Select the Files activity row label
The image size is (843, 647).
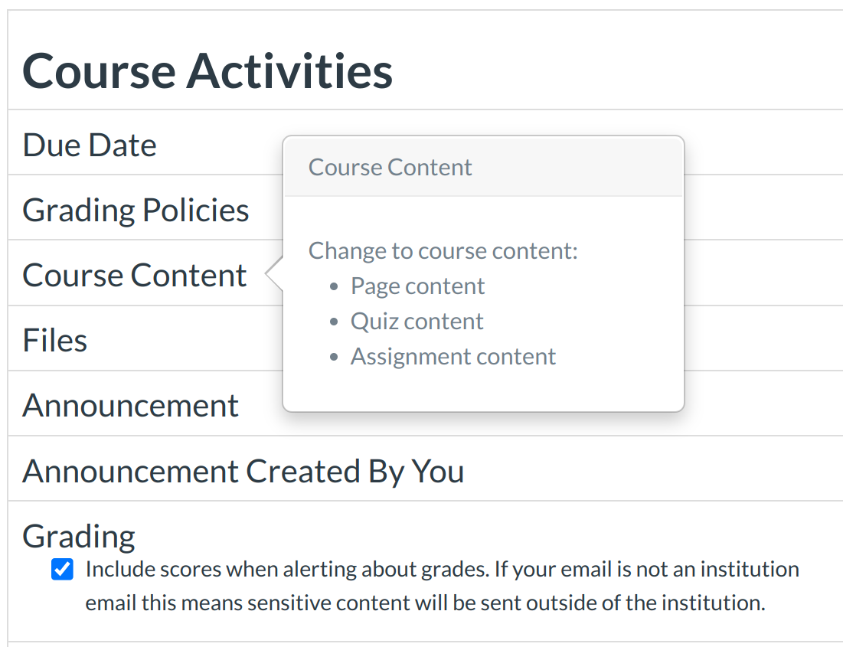(55, 341)
